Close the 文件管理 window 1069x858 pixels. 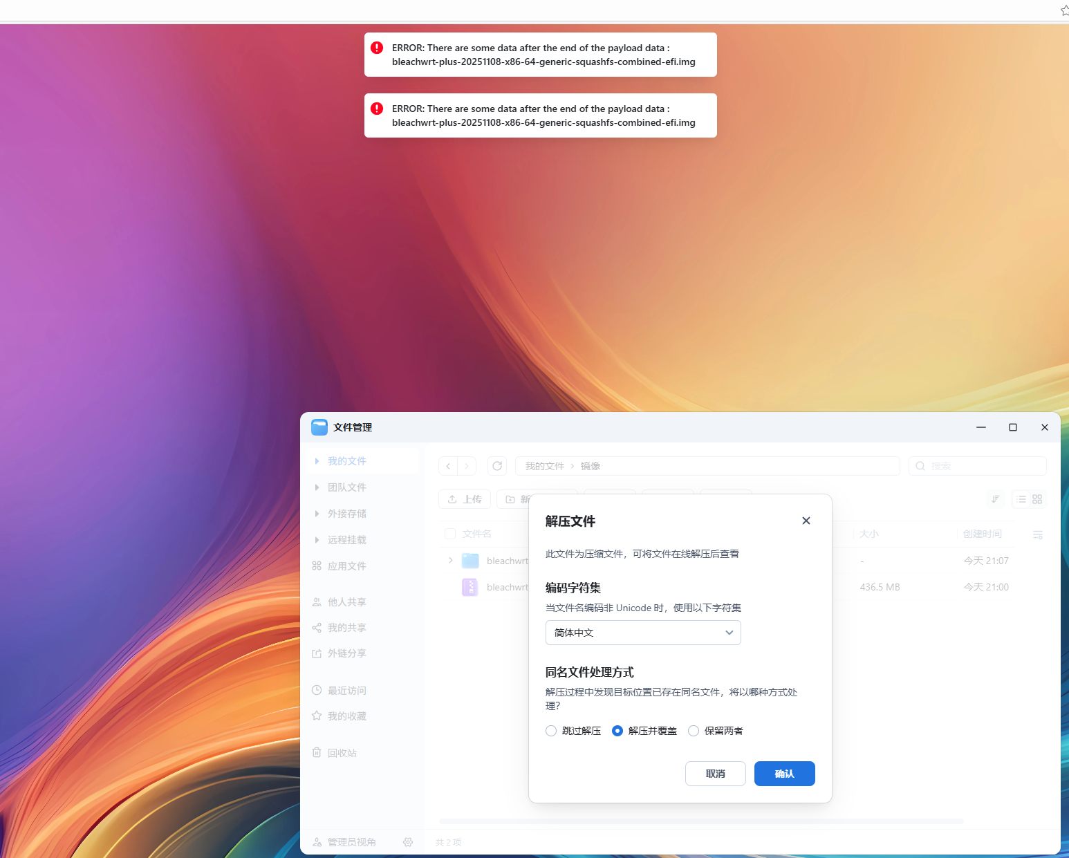[1045, 427]
